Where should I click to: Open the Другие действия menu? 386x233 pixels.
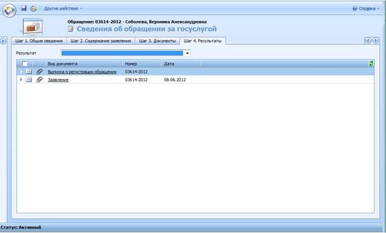(x=63, y=9)
